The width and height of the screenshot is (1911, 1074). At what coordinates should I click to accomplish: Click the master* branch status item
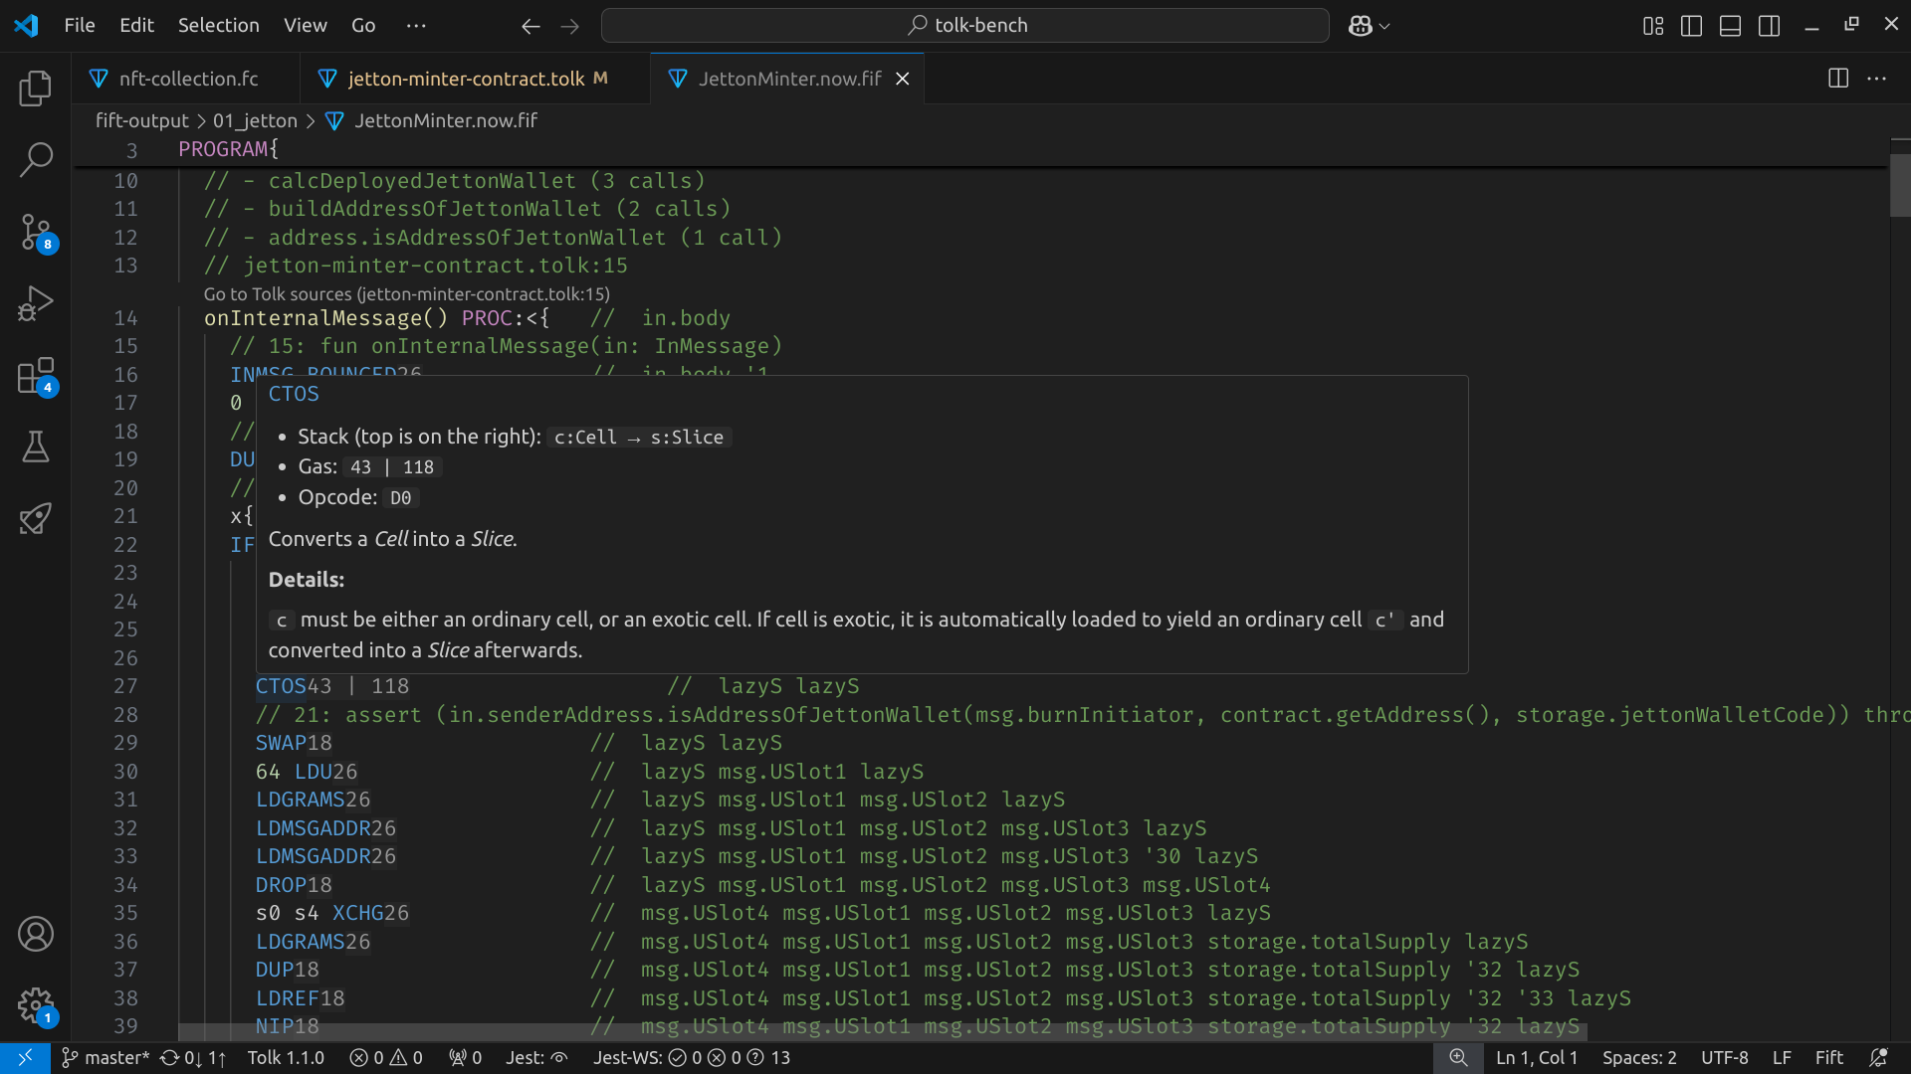click(x=106, y=1058)
